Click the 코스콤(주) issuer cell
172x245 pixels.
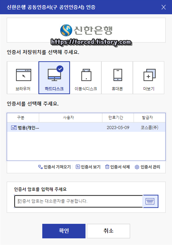pyautogui.click(x=149, y=128)
